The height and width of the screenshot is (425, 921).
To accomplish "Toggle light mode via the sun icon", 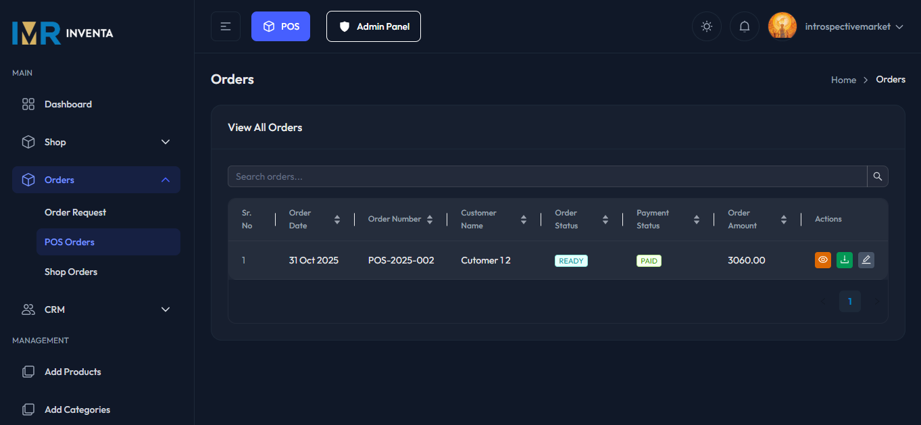I will click(x=706, y=26).
